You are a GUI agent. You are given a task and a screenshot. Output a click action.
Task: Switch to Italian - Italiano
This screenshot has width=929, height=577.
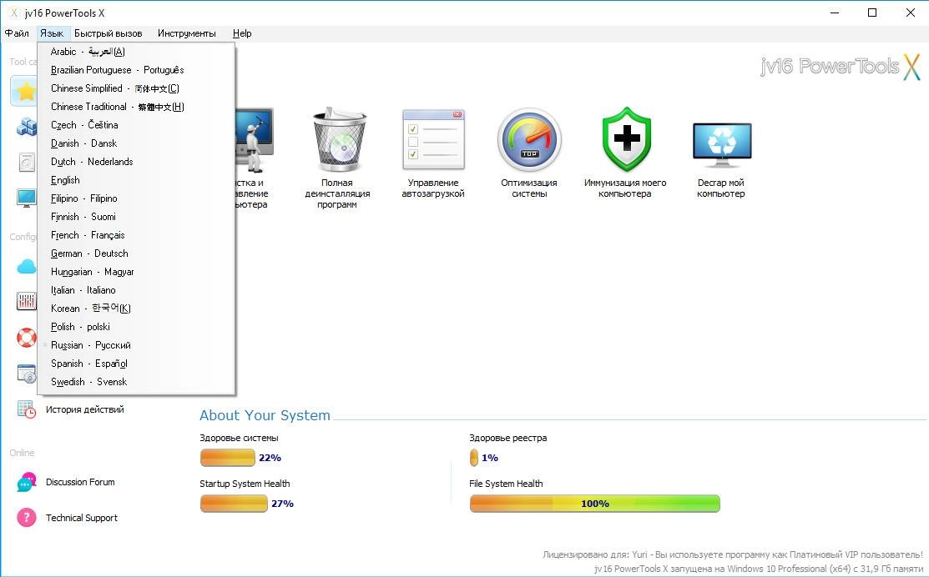point(136,290)
